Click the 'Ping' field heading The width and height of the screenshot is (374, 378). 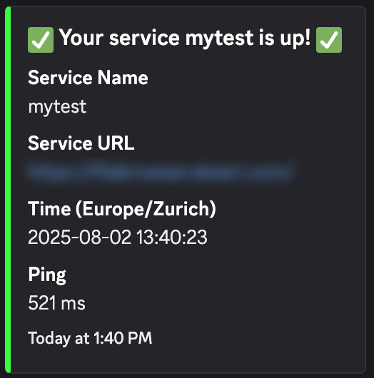(x=47, y=275)
